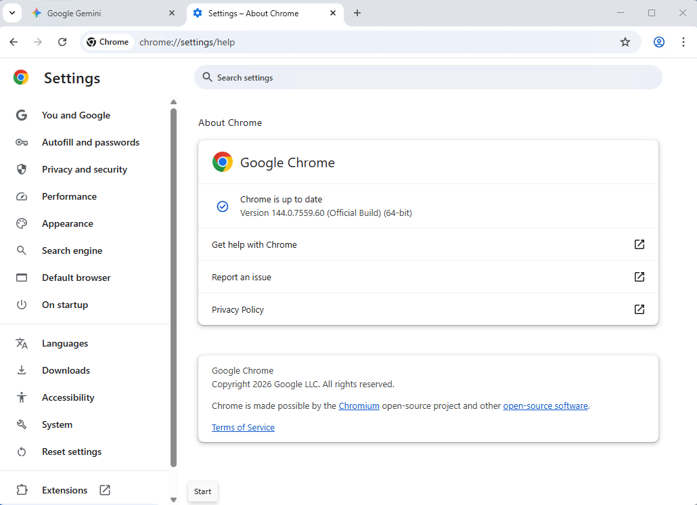Click the site info Chrome chip

[108, 42]
